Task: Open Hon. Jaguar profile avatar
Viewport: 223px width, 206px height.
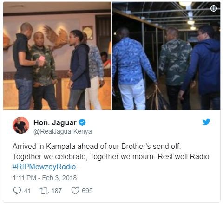Action: (21, 125)
